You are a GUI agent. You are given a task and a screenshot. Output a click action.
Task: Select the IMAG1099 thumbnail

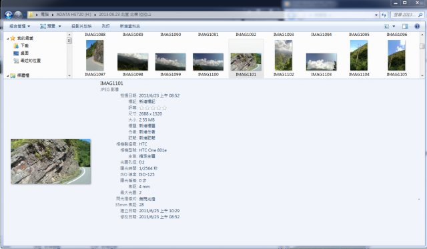click(171, 62)
